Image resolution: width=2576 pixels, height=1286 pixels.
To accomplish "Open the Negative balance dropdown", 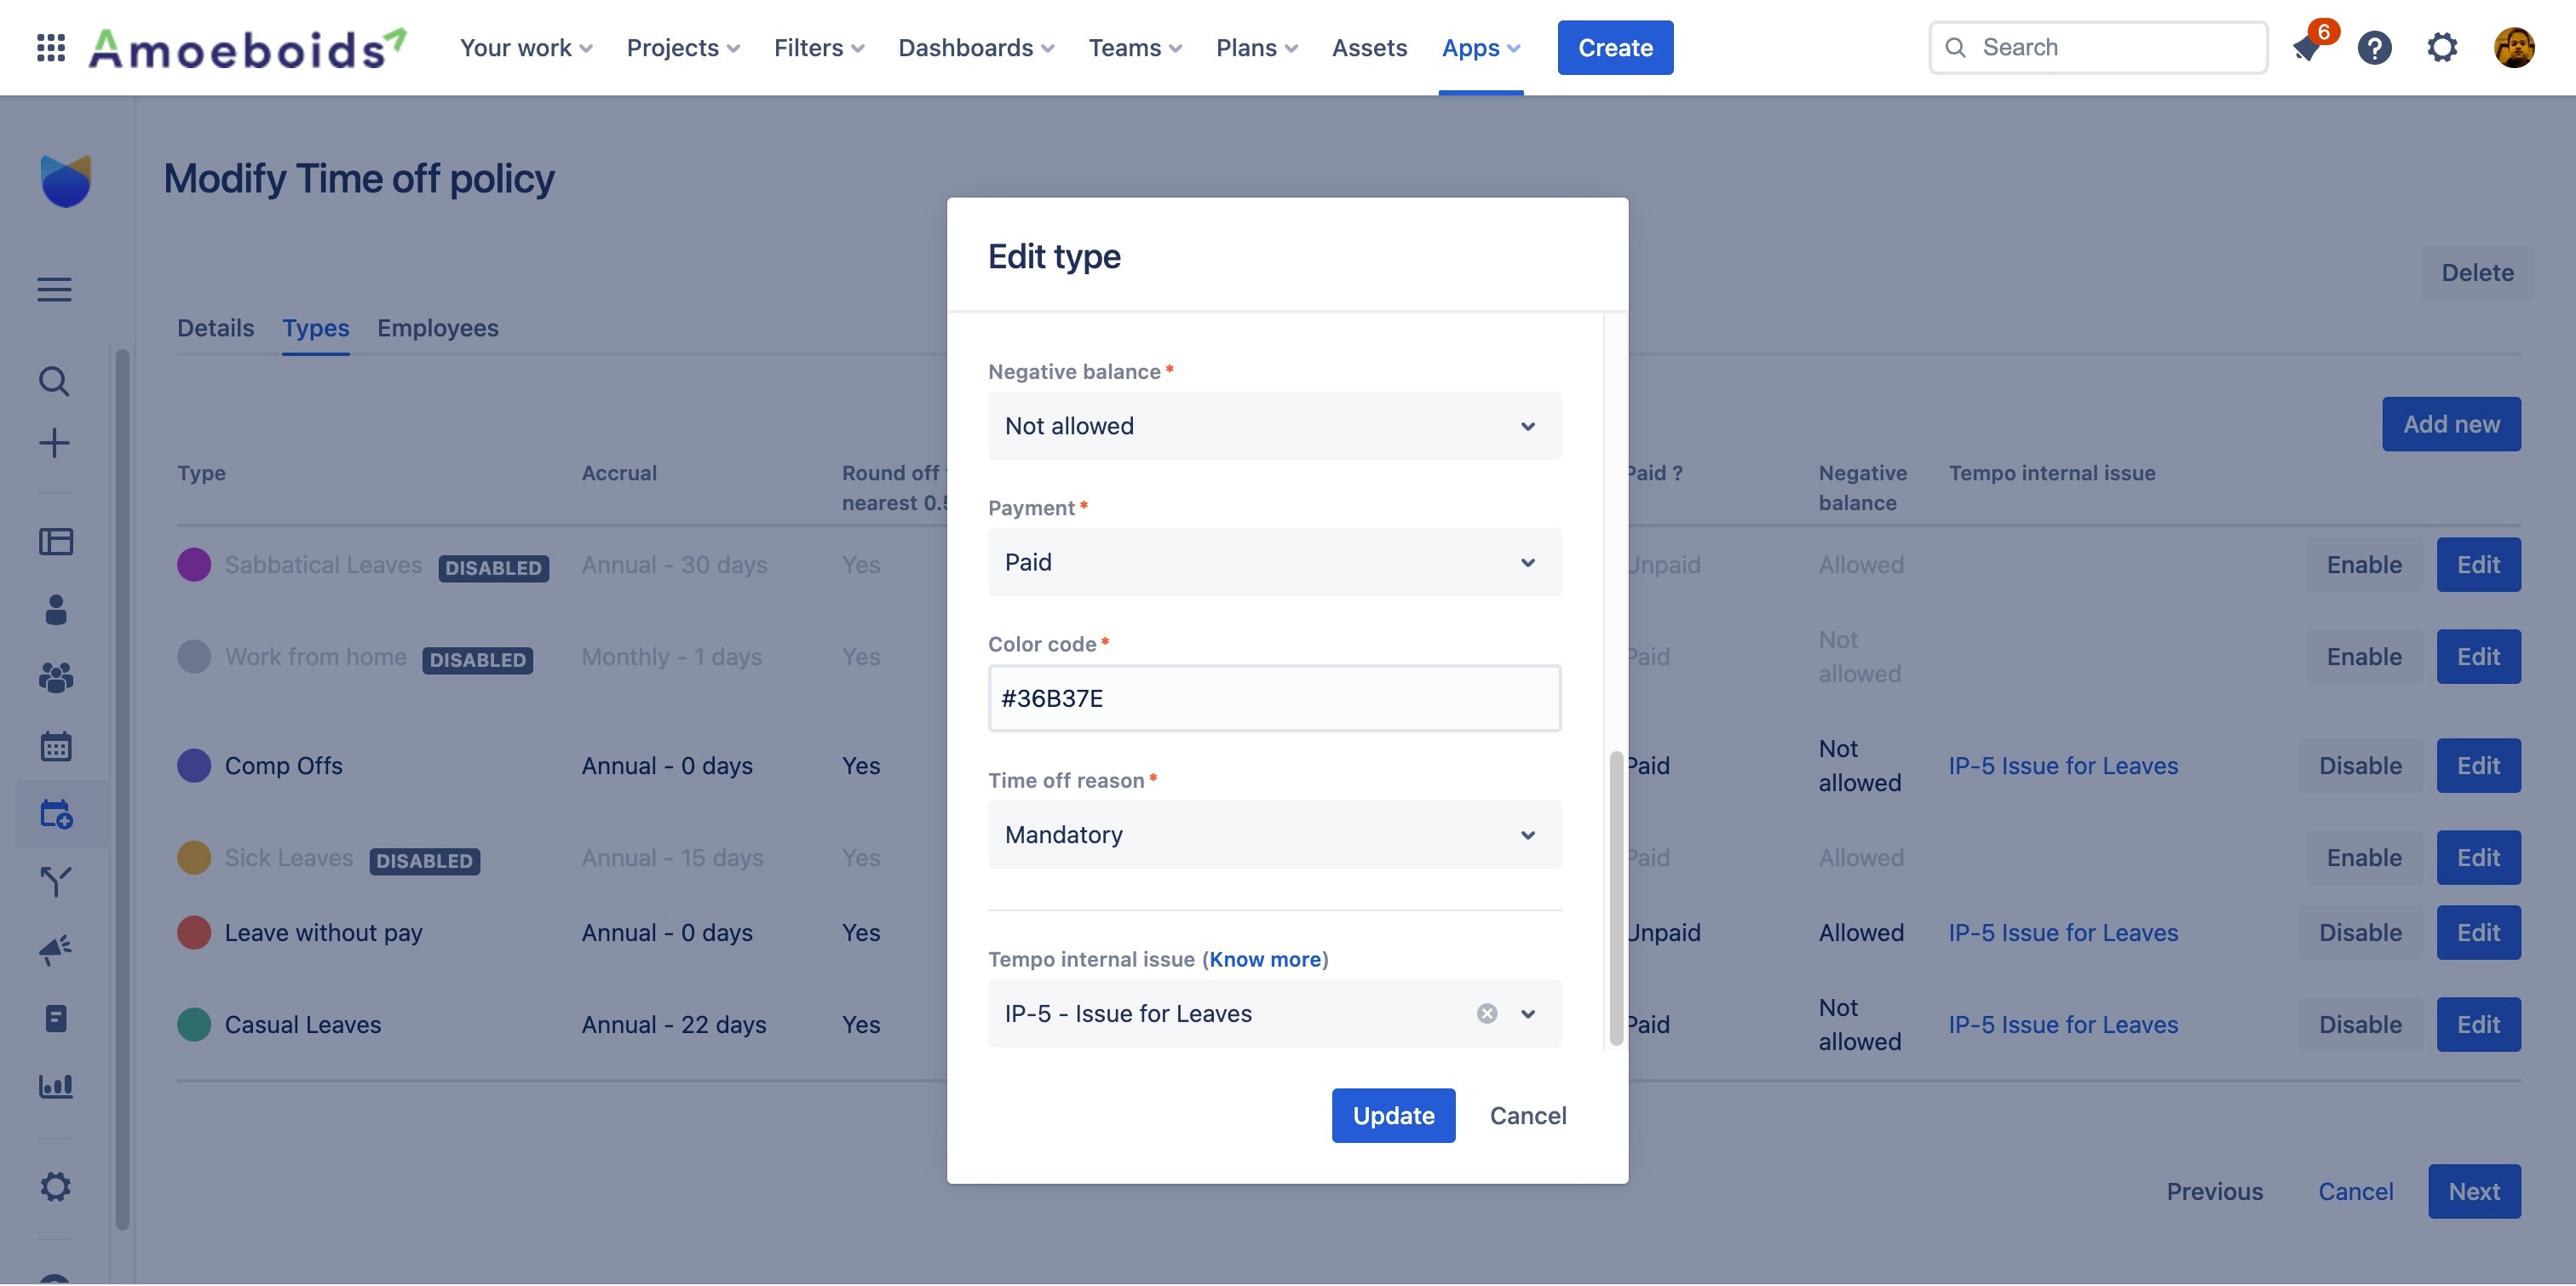I will pyautogui.click(x=1274, y=425).
